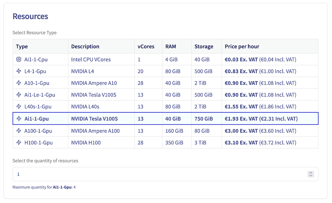Click the CPU chip icon beside Ai1-1-Cpu
The image size is (332, 203).
pos(19,60)
